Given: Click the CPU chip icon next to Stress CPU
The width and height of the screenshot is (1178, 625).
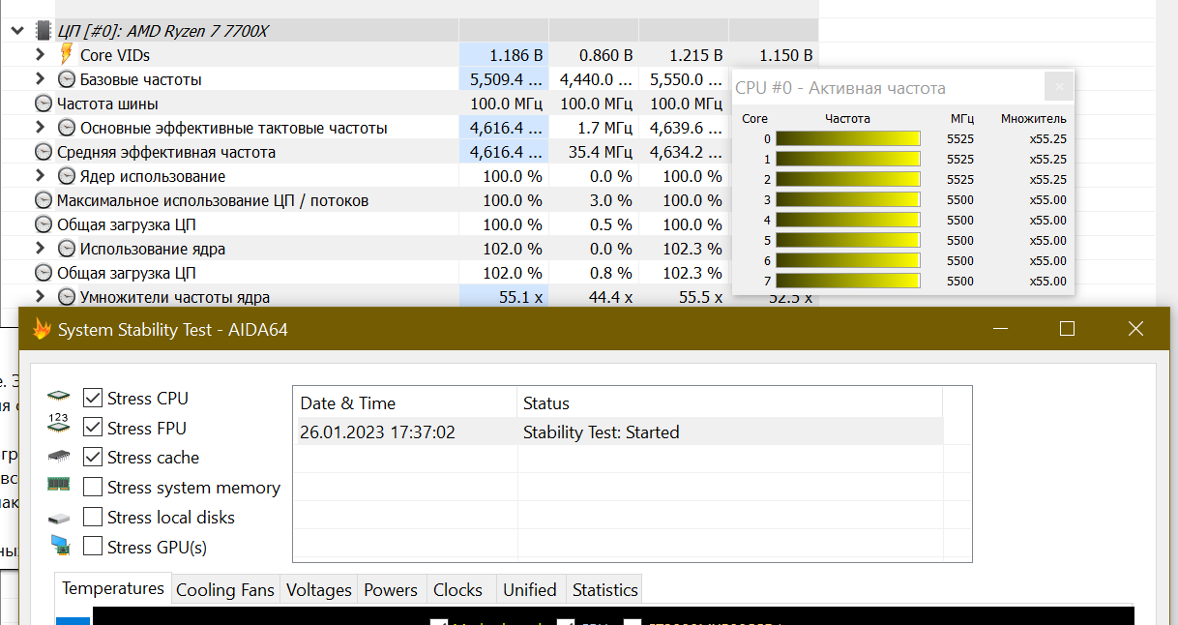Looking at the screenshot, I should point(59,398).
